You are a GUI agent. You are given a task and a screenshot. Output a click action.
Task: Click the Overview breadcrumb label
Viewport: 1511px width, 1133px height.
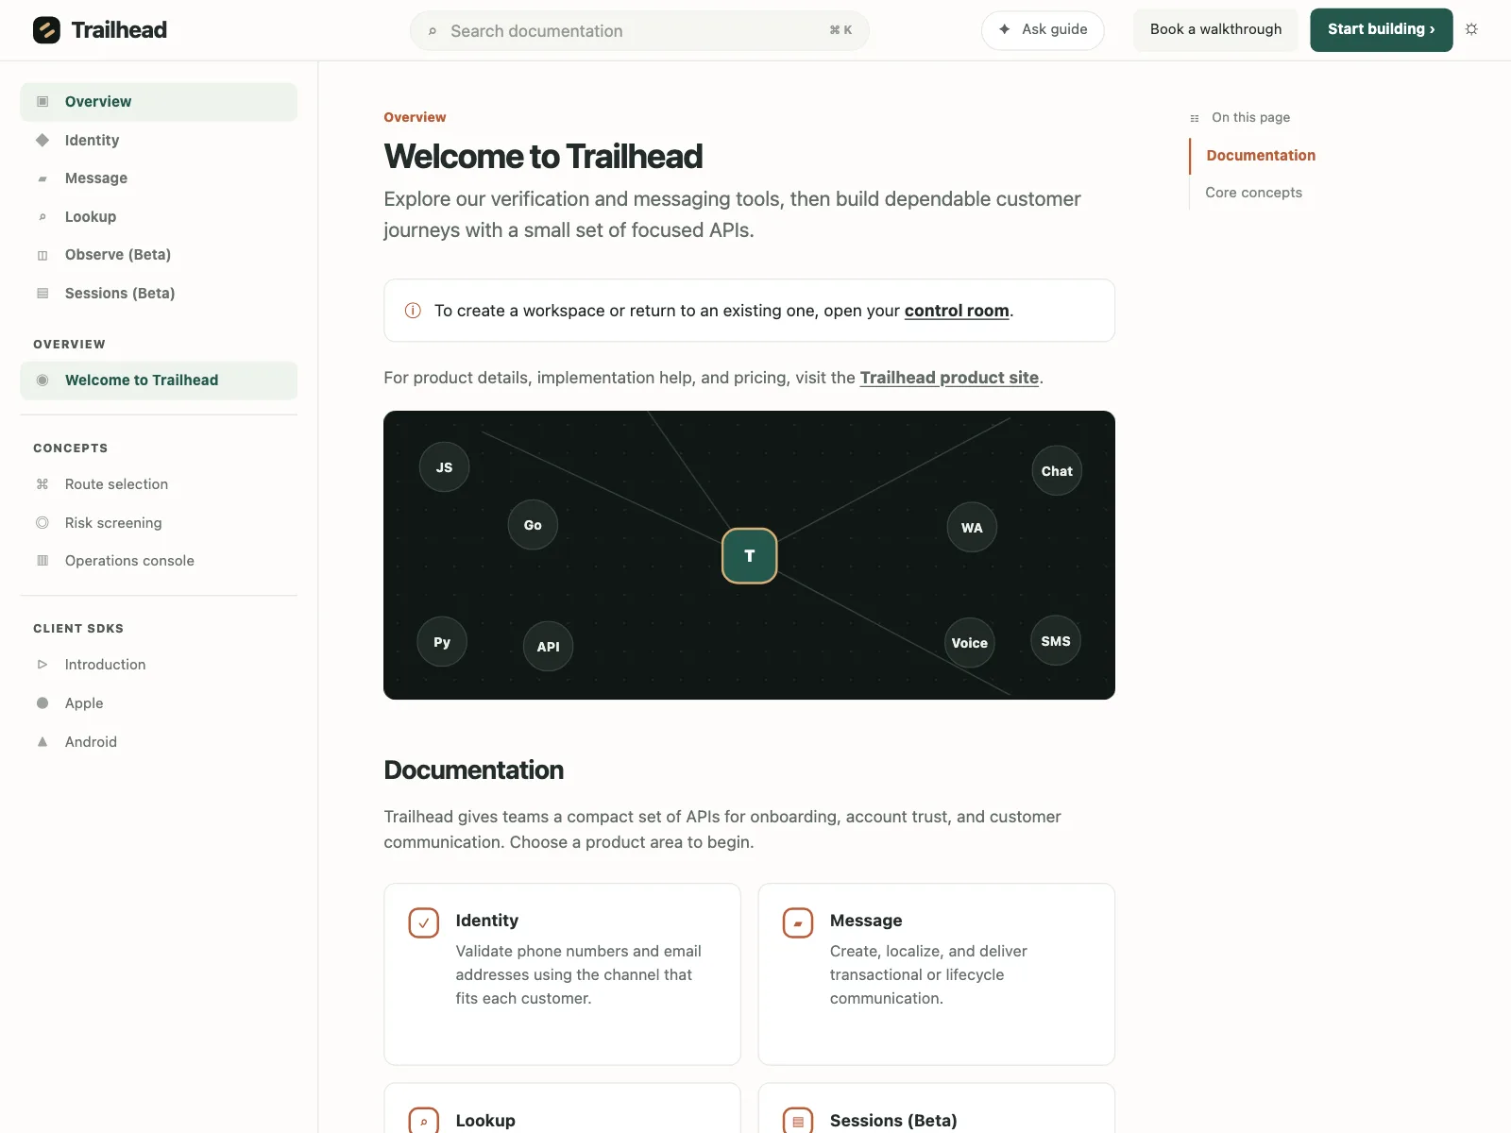point(415,117)
